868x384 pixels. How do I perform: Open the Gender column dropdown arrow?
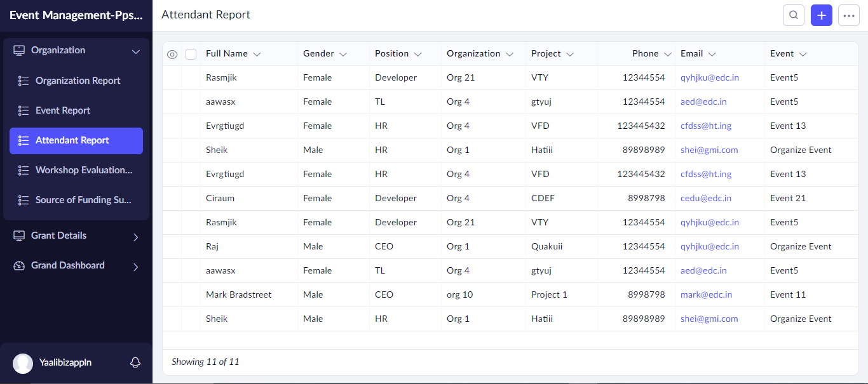point(343,55)
